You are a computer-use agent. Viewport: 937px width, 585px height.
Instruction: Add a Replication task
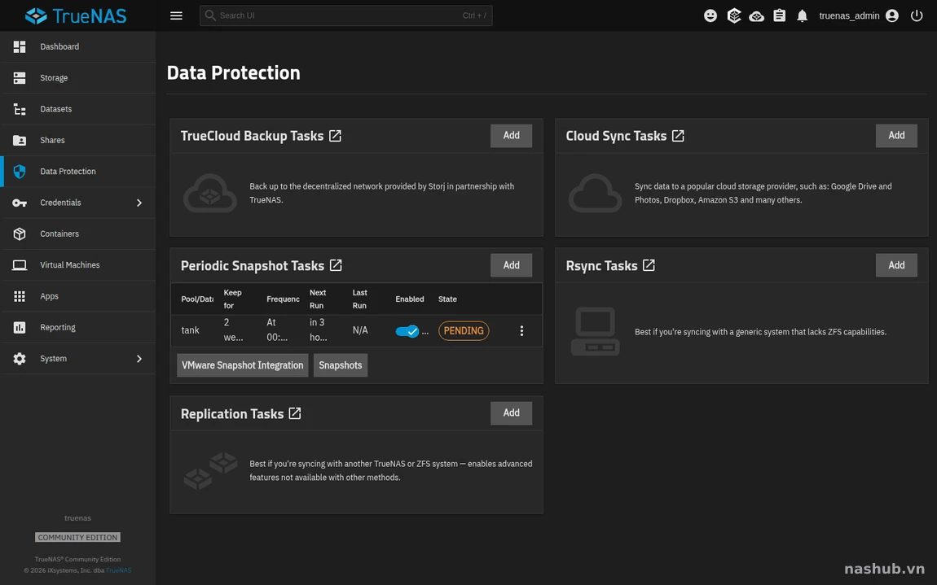pyautogui.click(x=511, y=413)
